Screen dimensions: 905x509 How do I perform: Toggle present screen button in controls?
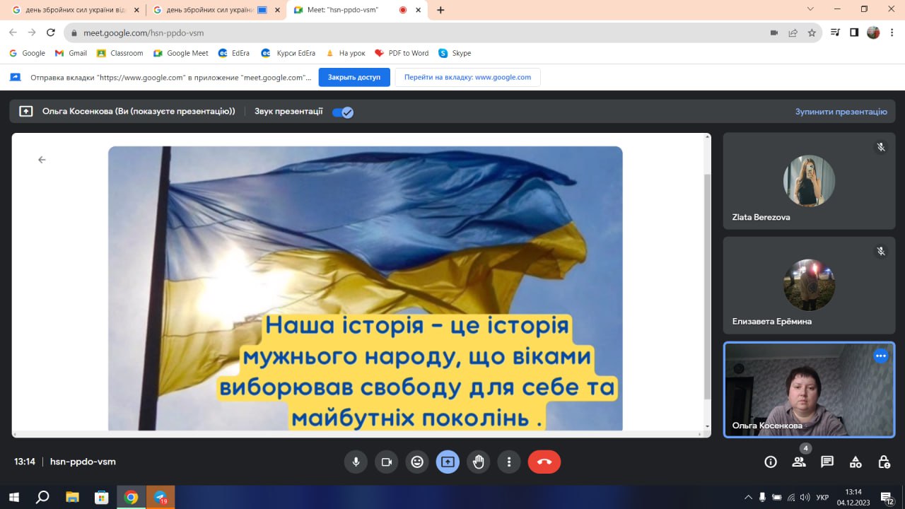click(448, 462)
